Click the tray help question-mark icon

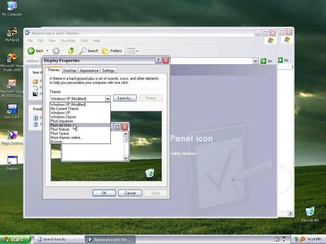tap(277, 239)
